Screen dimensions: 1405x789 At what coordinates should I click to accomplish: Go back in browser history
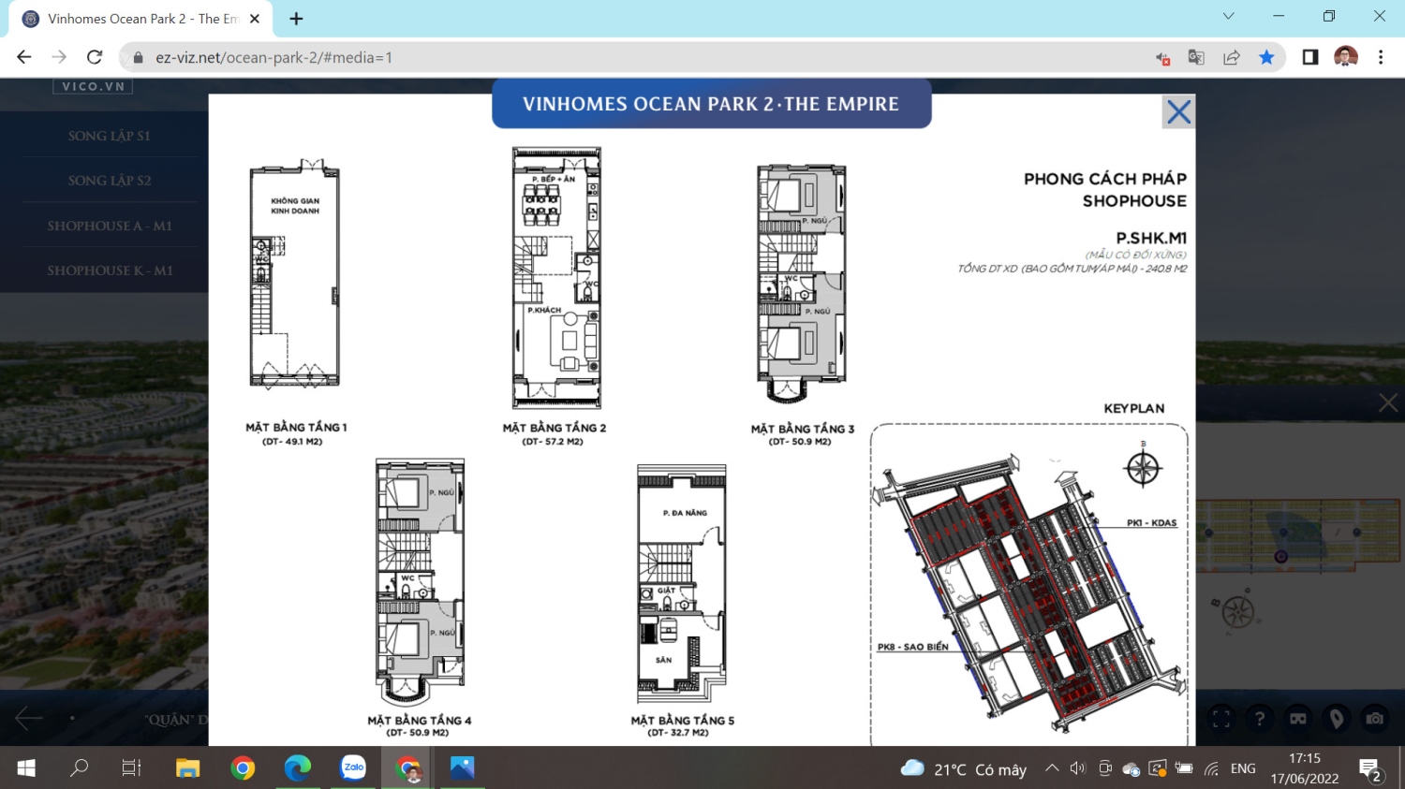24,57
